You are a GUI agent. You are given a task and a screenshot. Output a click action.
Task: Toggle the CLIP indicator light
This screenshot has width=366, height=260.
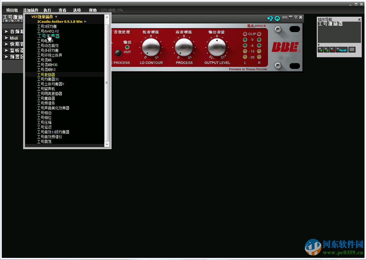point(245,34)
